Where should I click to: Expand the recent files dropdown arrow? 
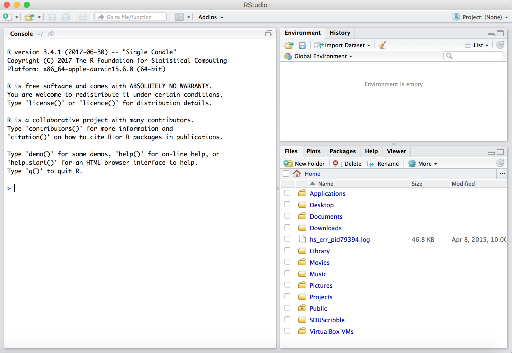(x=39, y=17)
